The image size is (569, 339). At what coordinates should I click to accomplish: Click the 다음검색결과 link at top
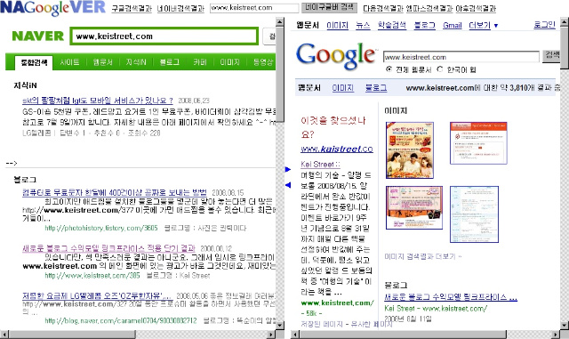[383, 8]
